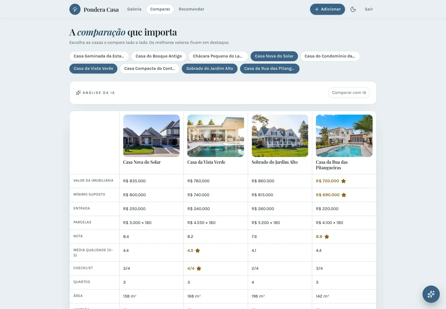Viewport: 446px width, 309px height.
Task: Click the sparkle icon beside Análise da IA
Action: coord(78,93)
